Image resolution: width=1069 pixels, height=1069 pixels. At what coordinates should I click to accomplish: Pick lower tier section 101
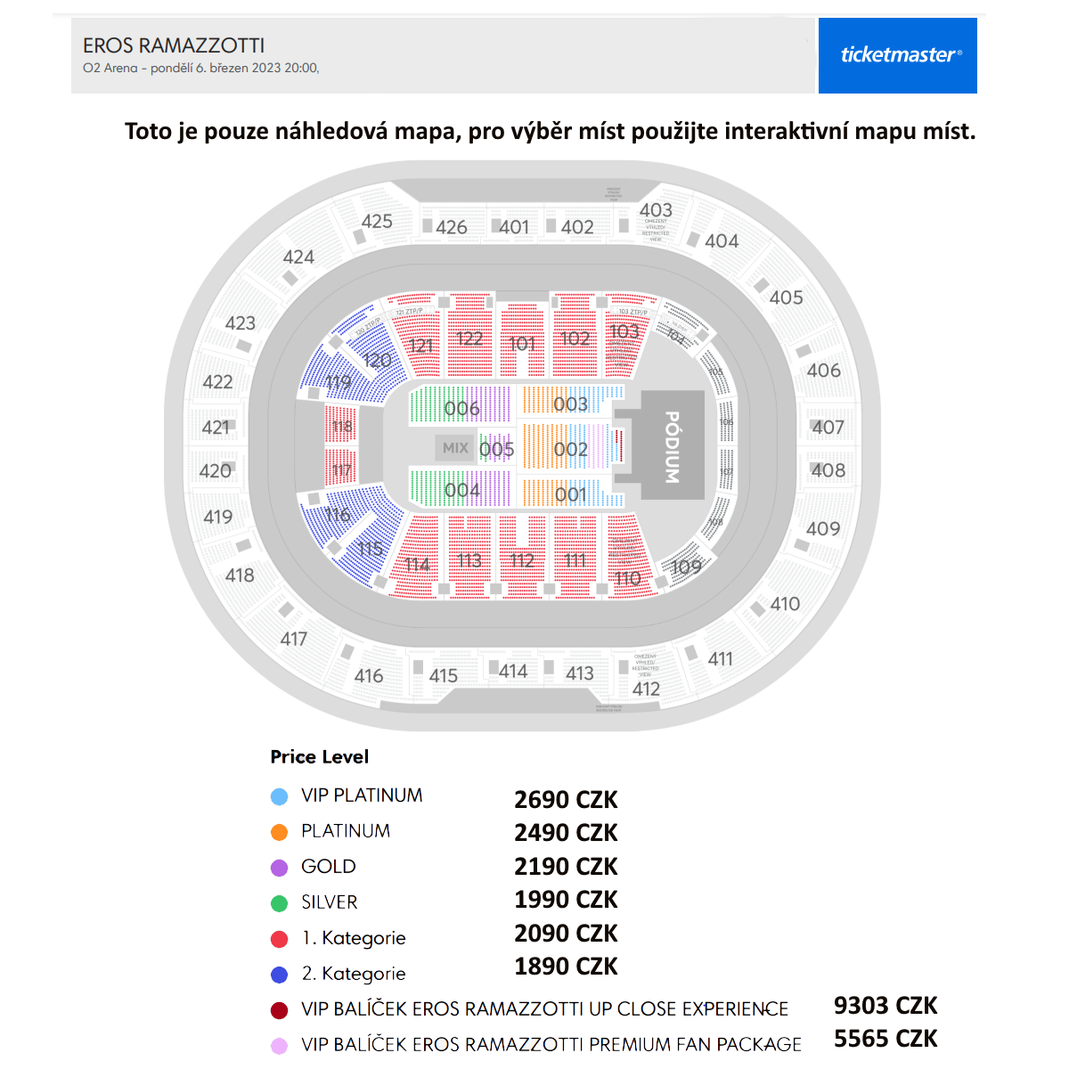pos(521,343)
